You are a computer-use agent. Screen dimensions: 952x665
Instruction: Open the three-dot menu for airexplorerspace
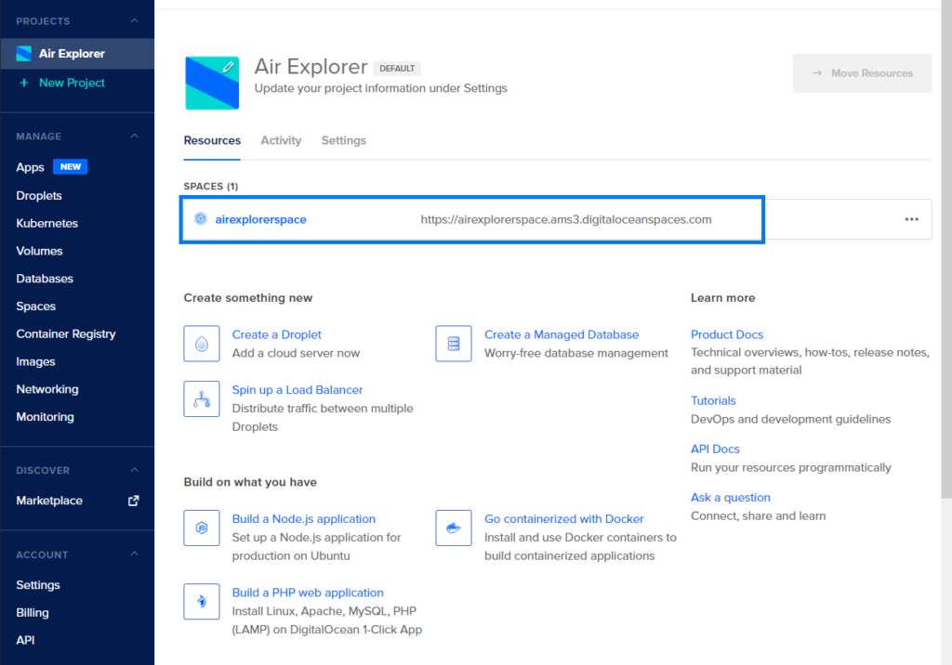click(x=911, y=219)
